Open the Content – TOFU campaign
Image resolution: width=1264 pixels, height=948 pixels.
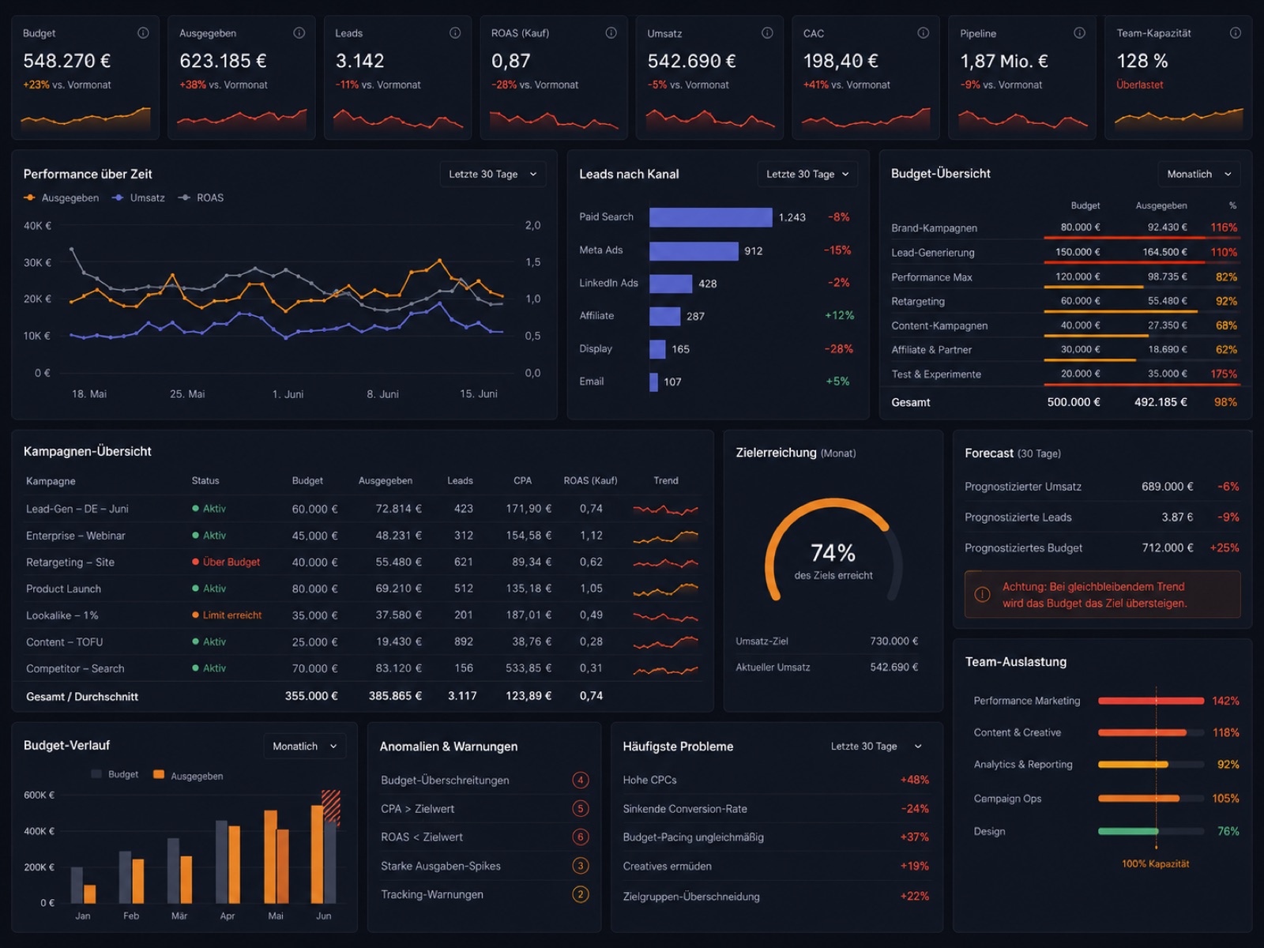coord(363,642)
